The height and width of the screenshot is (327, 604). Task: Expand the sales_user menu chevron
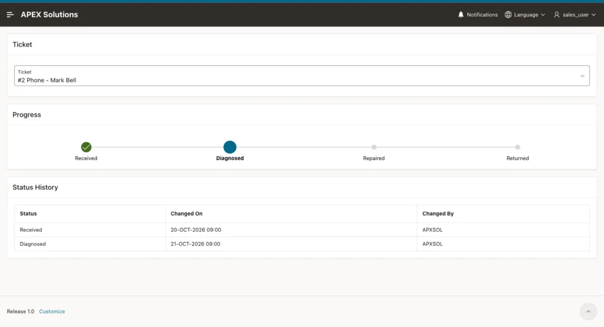click(x=593, y=15)
